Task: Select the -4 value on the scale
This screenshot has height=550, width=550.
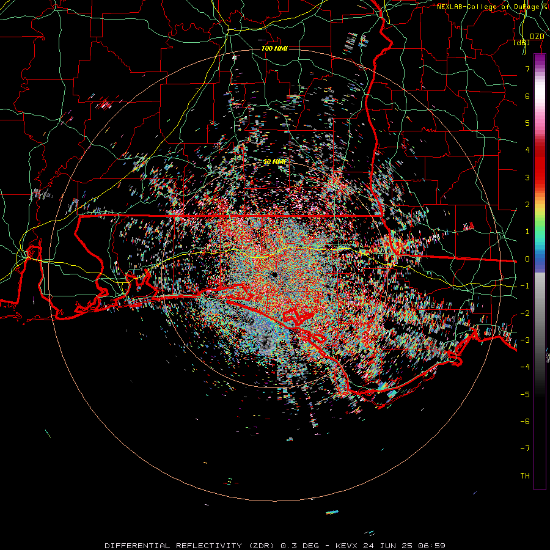Action: [x=525, y=367]
